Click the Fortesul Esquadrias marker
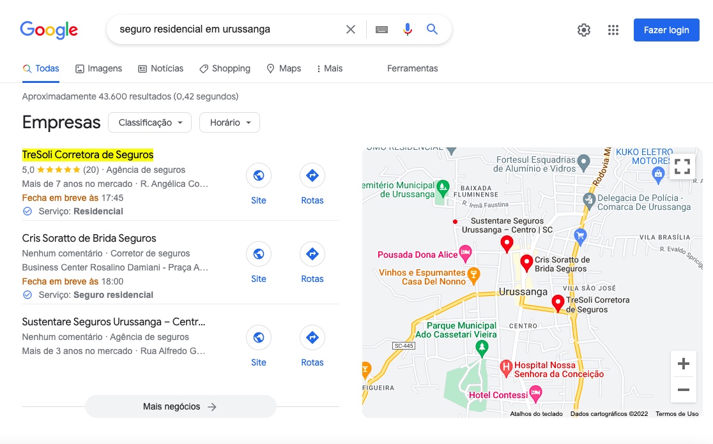The height and width of the screenshot is (444, 713). pos(583,162)
